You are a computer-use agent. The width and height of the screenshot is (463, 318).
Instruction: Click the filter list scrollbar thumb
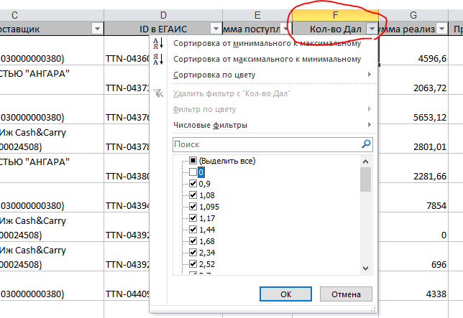point(366,179)
